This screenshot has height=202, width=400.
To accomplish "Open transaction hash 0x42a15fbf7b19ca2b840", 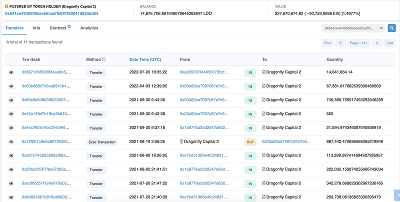I will coord(46,114).
